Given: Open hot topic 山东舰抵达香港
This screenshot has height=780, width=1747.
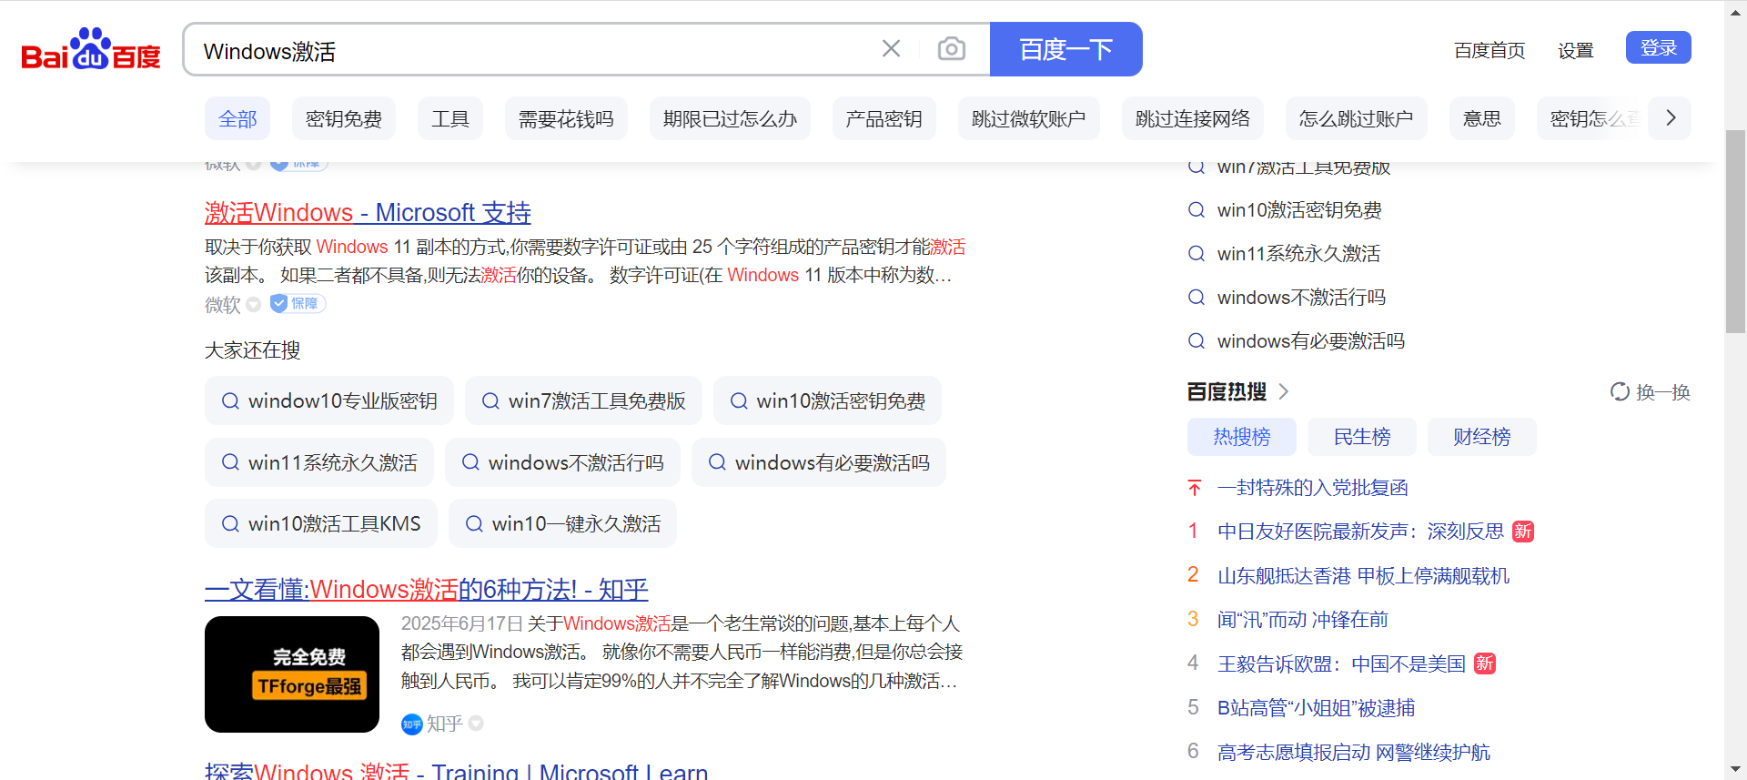Looking at the screenshot, I should click(x=1363, y=576).
